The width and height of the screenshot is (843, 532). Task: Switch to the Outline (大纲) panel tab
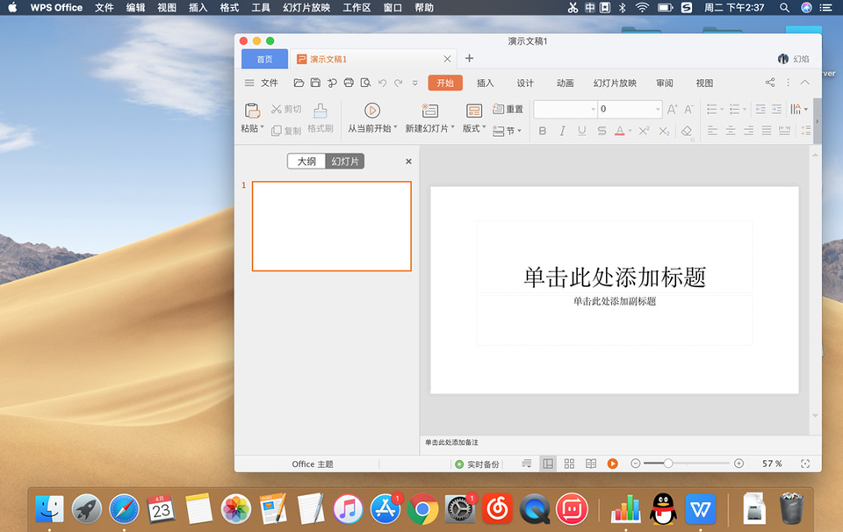click(306, 162)
